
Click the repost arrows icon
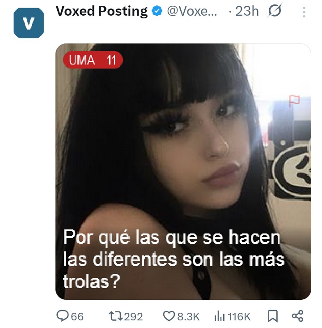point(116,316)
